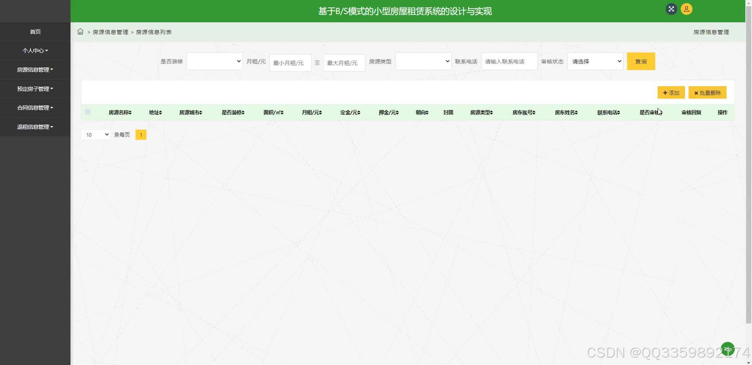Expand the 房源信息管理 sidebar menu
This screenshot has width=752, height=365.
click(x=35, y=70)
